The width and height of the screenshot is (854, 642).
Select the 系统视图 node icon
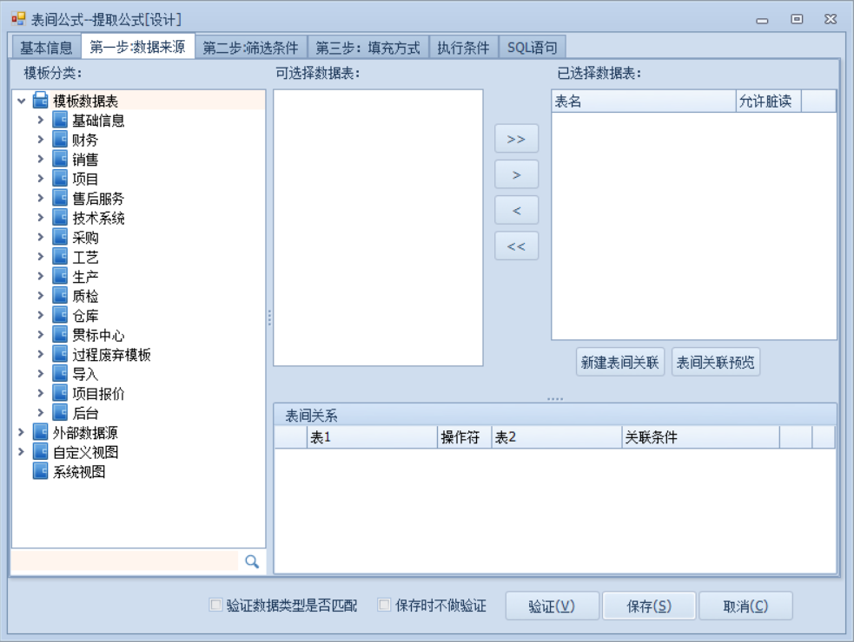(41, 471)
